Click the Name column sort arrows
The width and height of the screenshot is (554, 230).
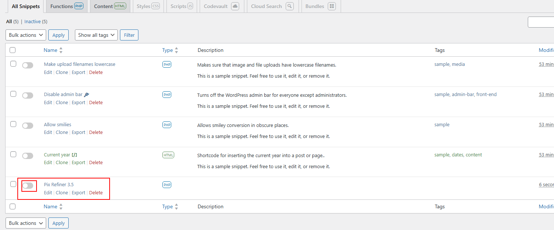pos(61,50)
